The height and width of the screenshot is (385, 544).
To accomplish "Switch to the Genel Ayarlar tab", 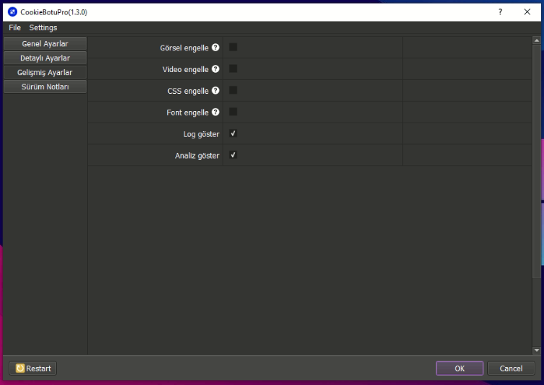I will point(45,44).
